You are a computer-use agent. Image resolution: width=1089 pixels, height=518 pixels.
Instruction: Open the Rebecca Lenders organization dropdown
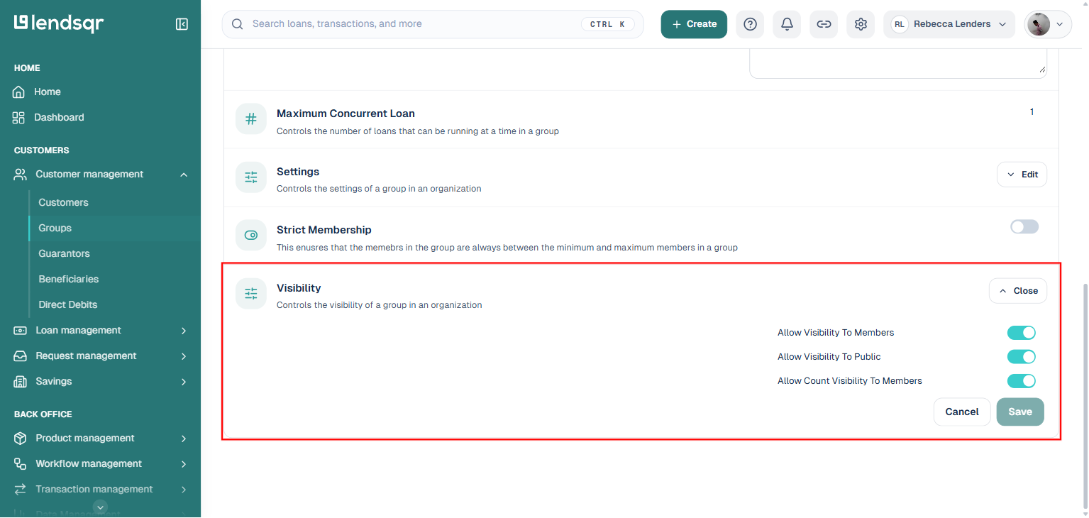click(x=949, y=24)
